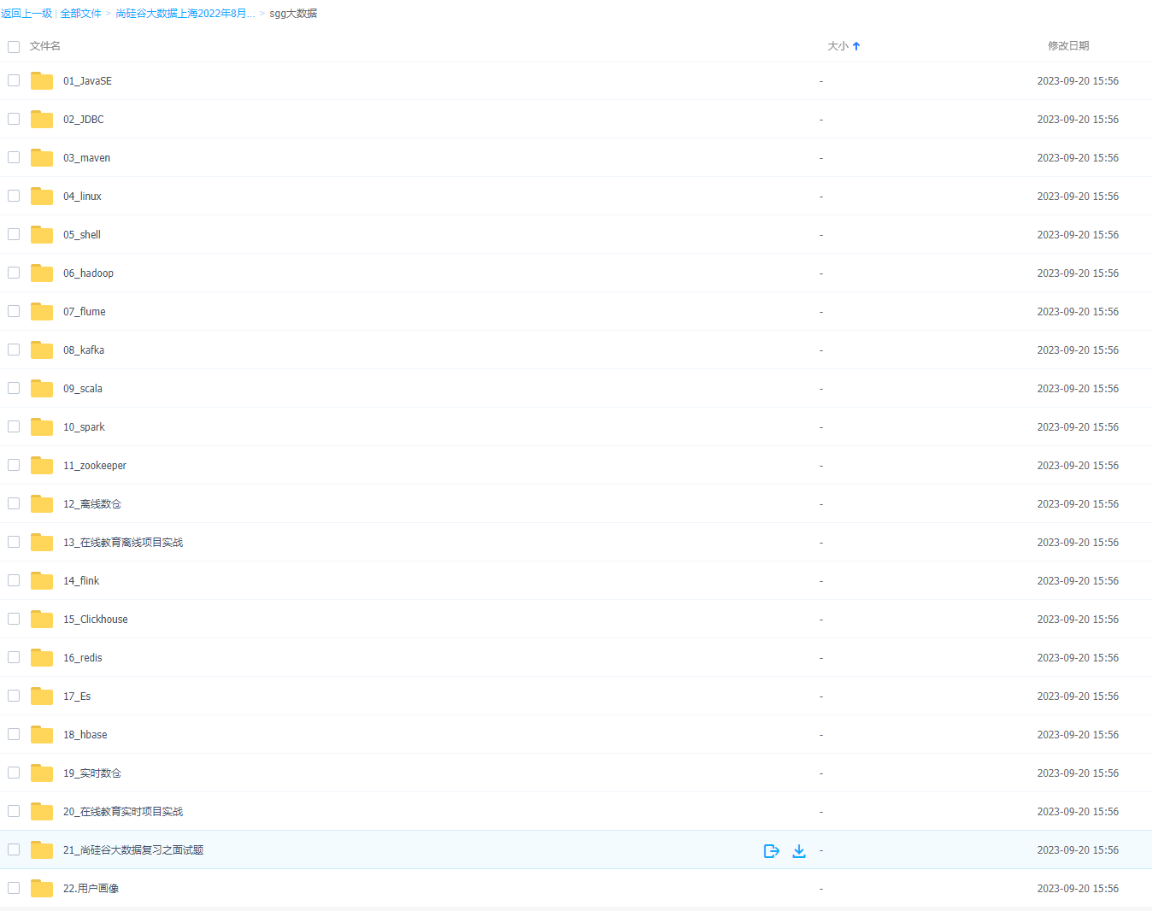Viewport: 1152px width, 911px height.
Task: Open the 20_在线教育实时项目实战 folder name
Action: (x=123, y=812)
